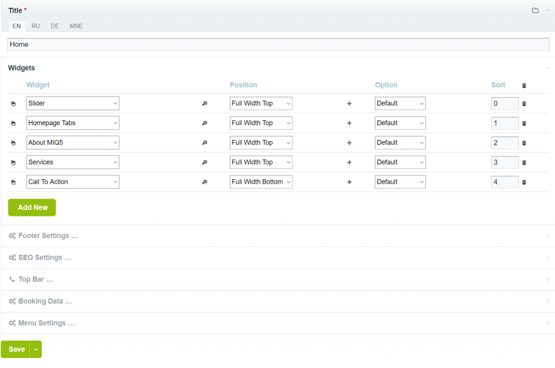Click trash icon in Widgets table header
The image size is (555, 368).
(x=524, y=85)
